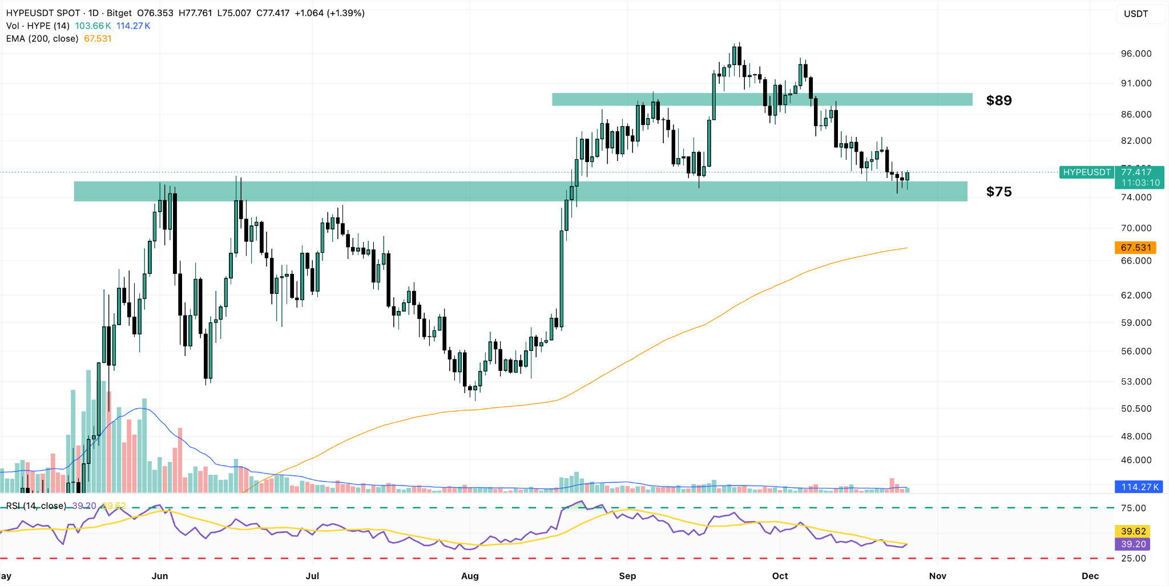This screenshot has width=1169, height=586.
Task: Click the $89 resistance text label
Action: (999, 100)
